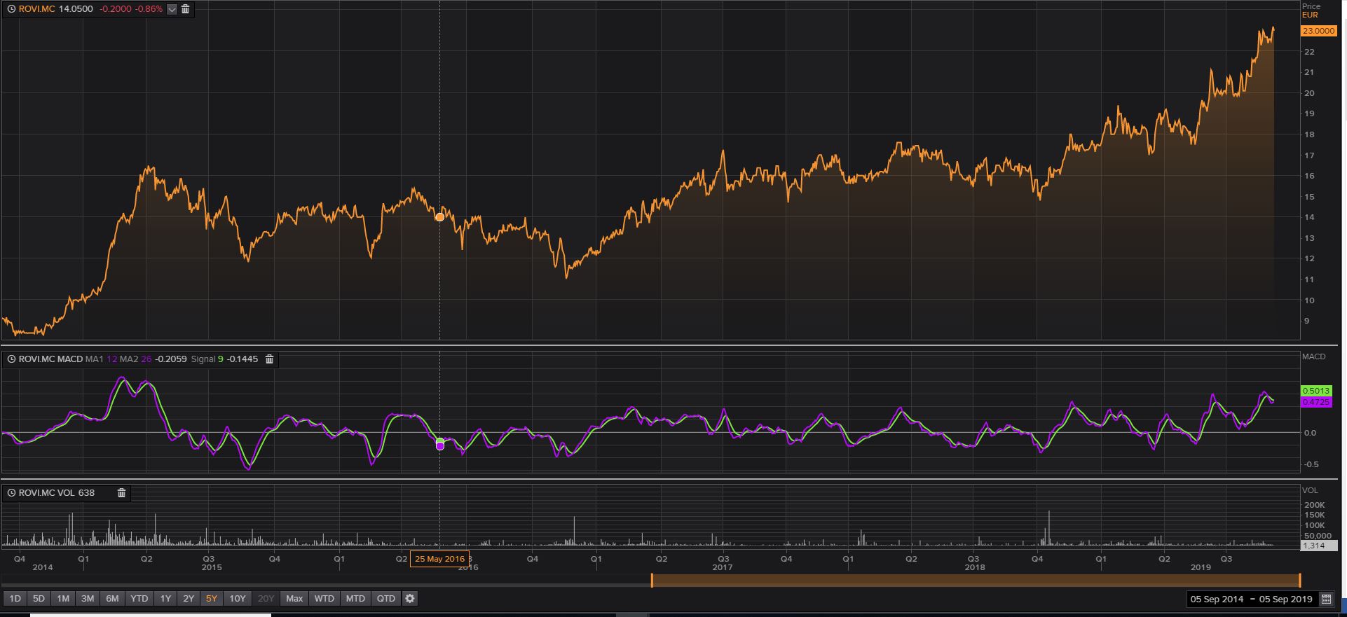The height and width of the screenshot is (617, 1347).
Task: Choose the YTD range
Action: [x=139, y=599]
